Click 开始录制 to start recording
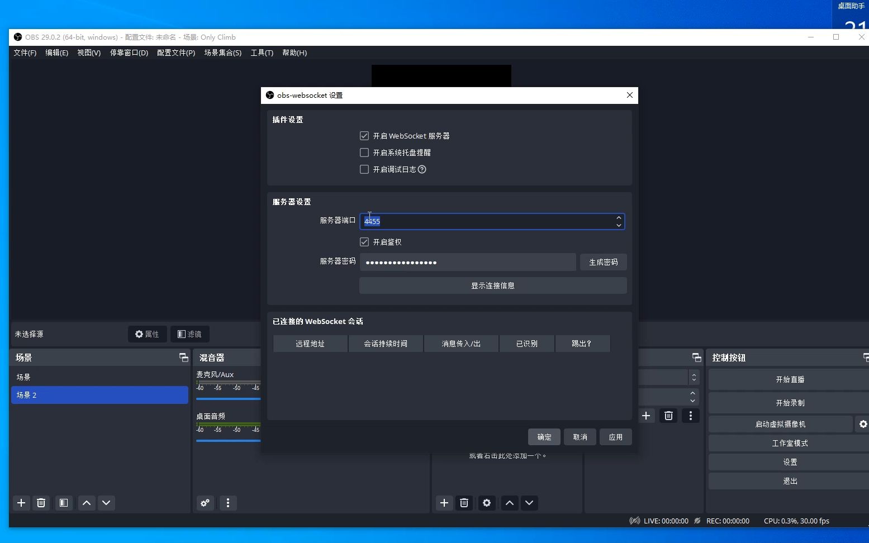Viewport: 869px width, 543px height. [x=790, y=403]
